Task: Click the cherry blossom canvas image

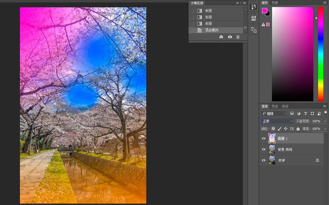Action: point(83,105)
